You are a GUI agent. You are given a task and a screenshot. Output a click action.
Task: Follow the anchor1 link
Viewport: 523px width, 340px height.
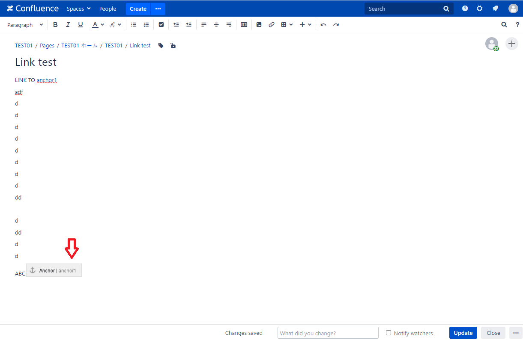pos(47,80)
